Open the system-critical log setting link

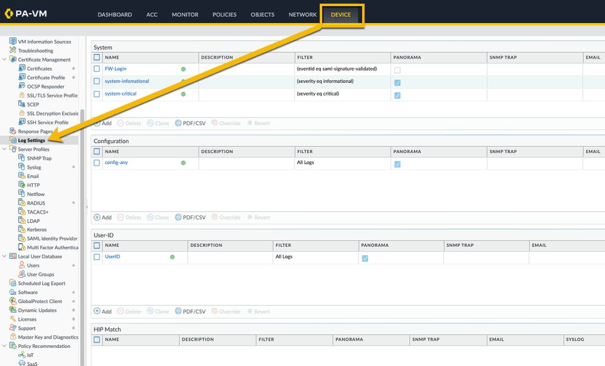(x=121, y=94)
